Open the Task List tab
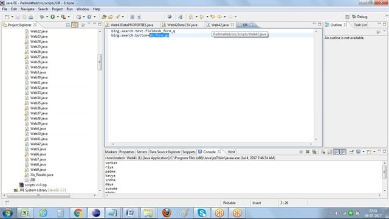 360,25
